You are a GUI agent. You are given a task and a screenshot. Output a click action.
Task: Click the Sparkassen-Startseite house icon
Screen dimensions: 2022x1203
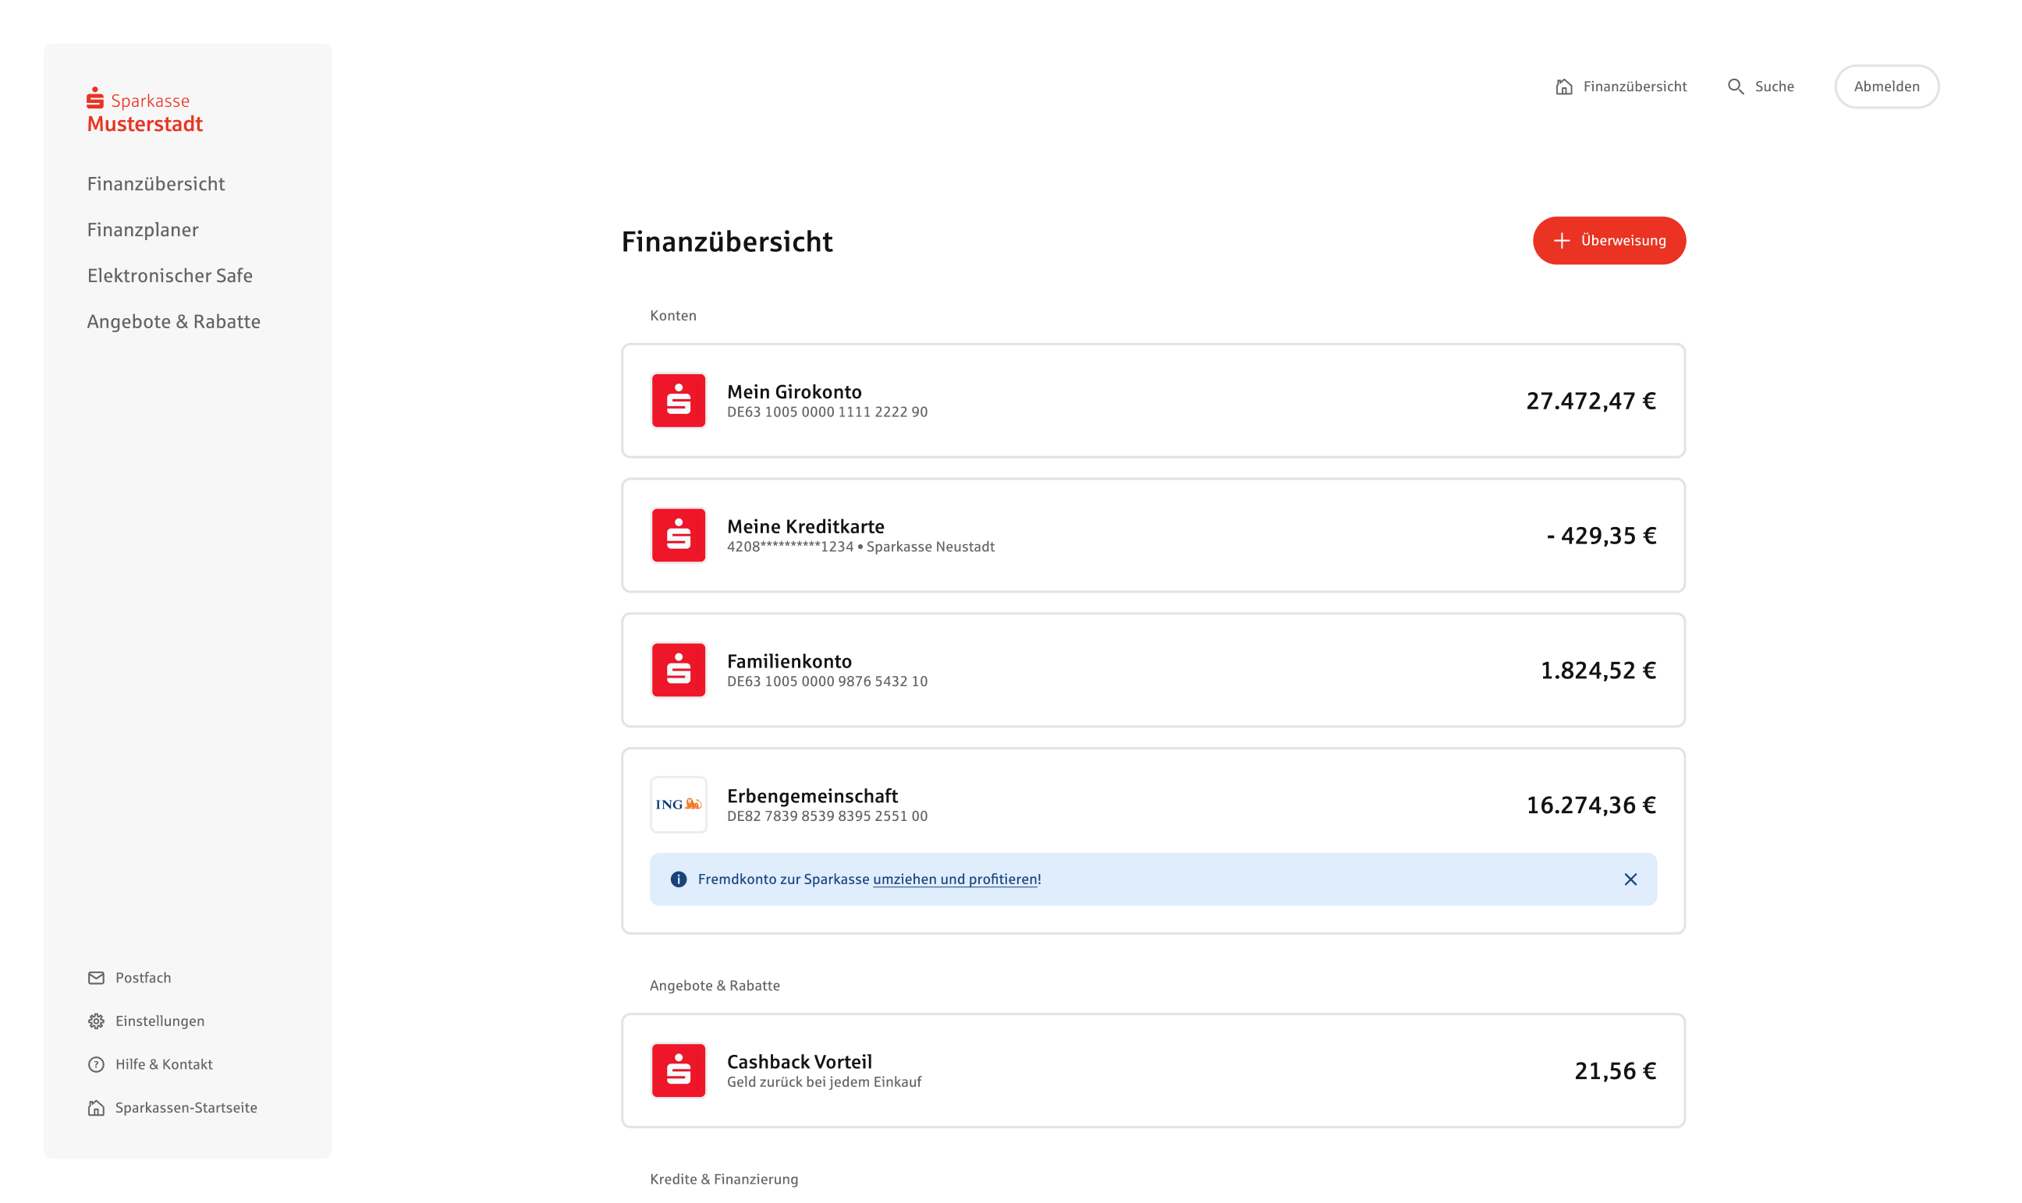coord(96,1107)
